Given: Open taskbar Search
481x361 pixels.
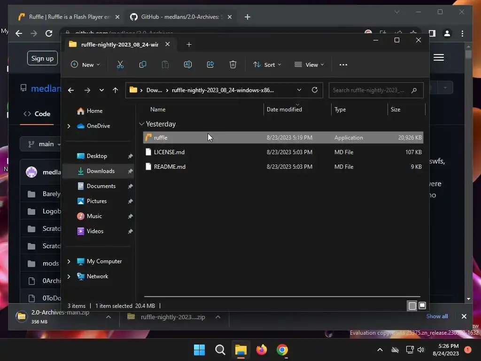Looking at the screenshot, I should pyautogui.click(x=220, y=350).
